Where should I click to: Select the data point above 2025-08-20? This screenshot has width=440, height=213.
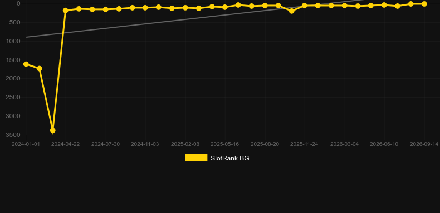[265, 6]
